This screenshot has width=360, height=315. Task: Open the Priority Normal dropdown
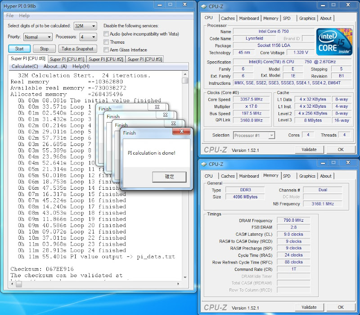click(38, 37)
